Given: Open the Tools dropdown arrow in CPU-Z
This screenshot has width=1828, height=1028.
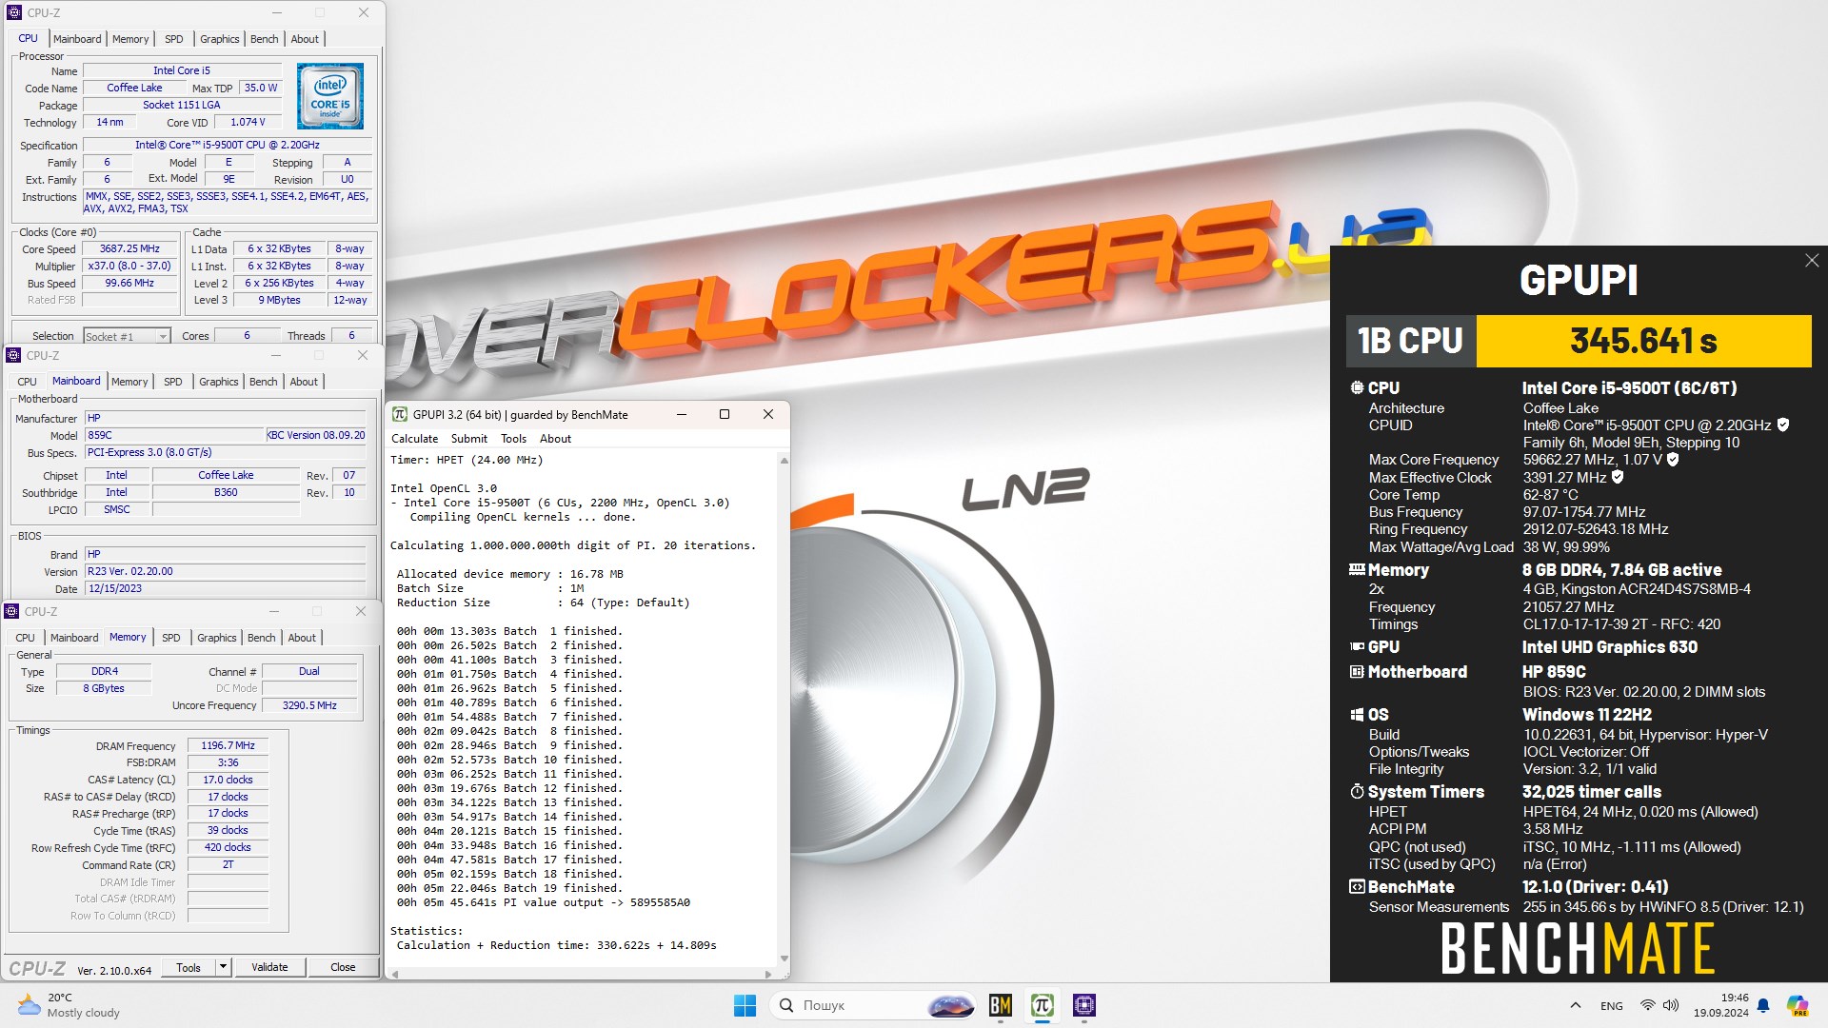Looking at the screenshot, I should pos(223,967).
